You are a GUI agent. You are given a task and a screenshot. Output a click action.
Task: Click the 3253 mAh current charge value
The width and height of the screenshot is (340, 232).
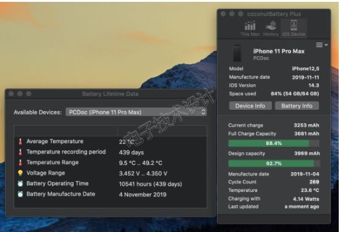[307, 125]
